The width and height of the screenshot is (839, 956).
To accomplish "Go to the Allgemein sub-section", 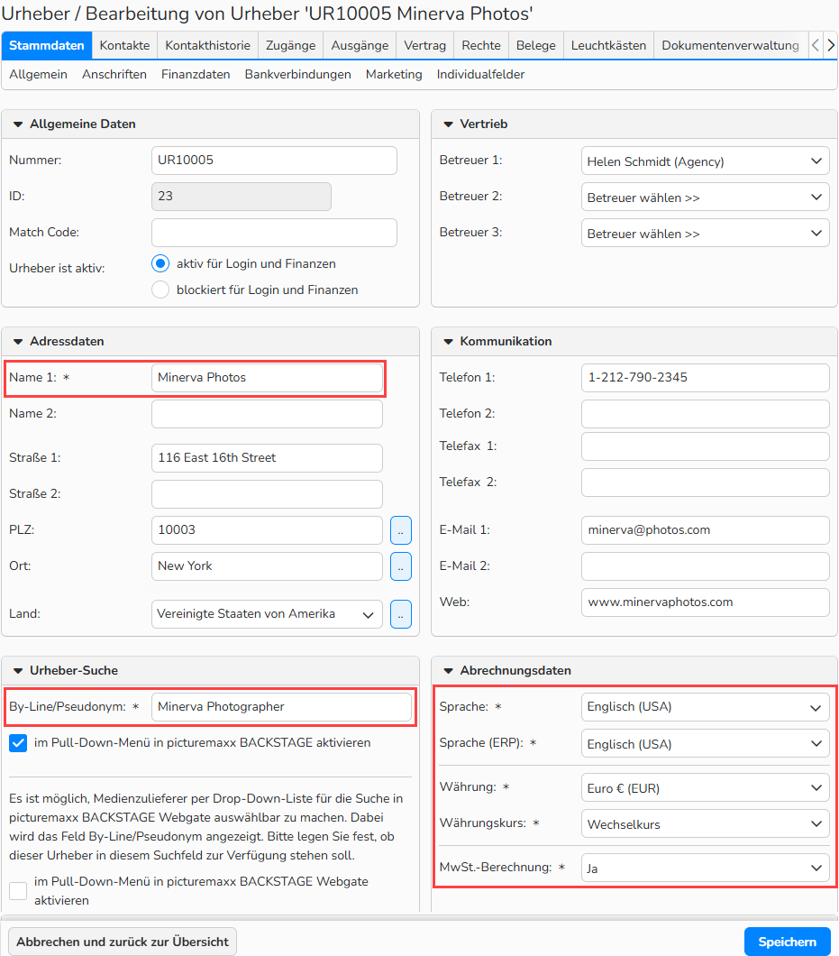I will coord(39,74).
